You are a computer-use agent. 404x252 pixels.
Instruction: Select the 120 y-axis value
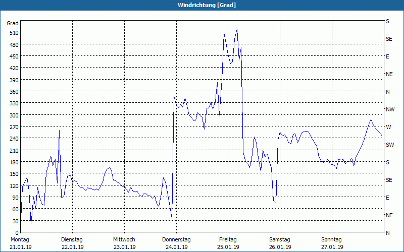(x=14, y=186)
